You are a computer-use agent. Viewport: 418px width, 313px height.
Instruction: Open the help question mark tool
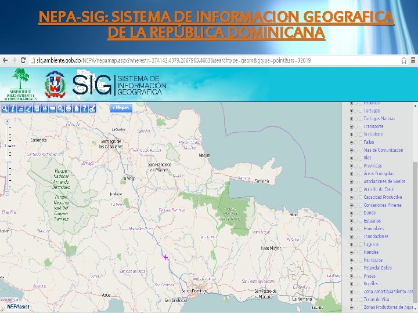click(x=84, y=108)
